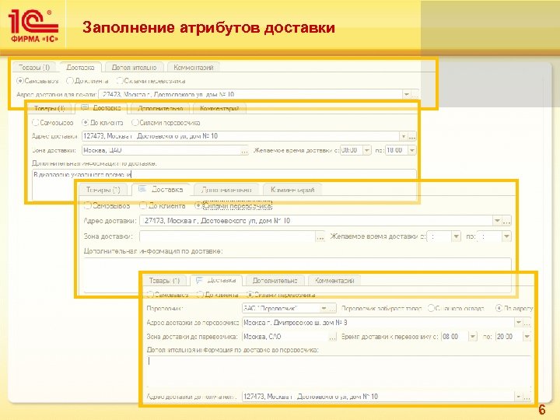Expand the empty по time dropdown
This screenshot has width=560, height=420.
506,236
